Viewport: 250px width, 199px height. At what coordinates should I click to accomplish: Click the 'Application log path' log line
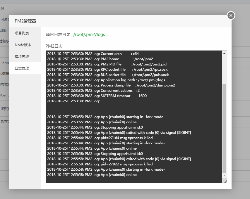point(106,80)
